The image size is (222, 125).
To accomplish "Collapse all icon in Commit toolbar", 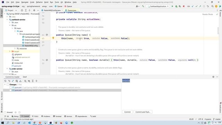I will 36,81.
